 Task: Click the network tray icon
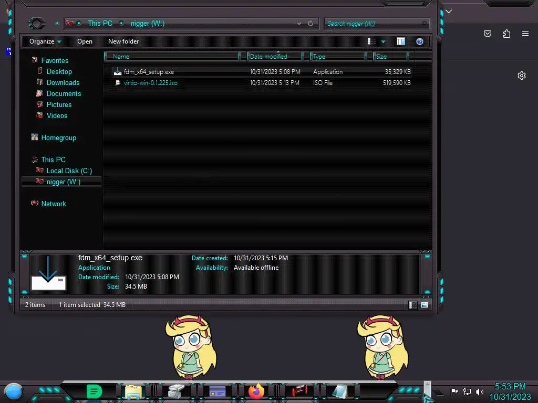pyautogui.click(x=467, y=391)
